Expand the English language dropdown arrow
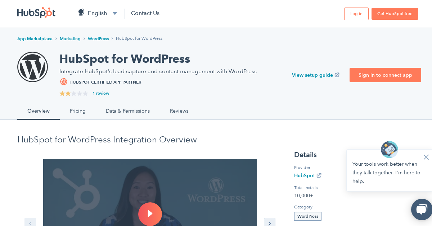The image size is (432, 226). click(115, 14)
